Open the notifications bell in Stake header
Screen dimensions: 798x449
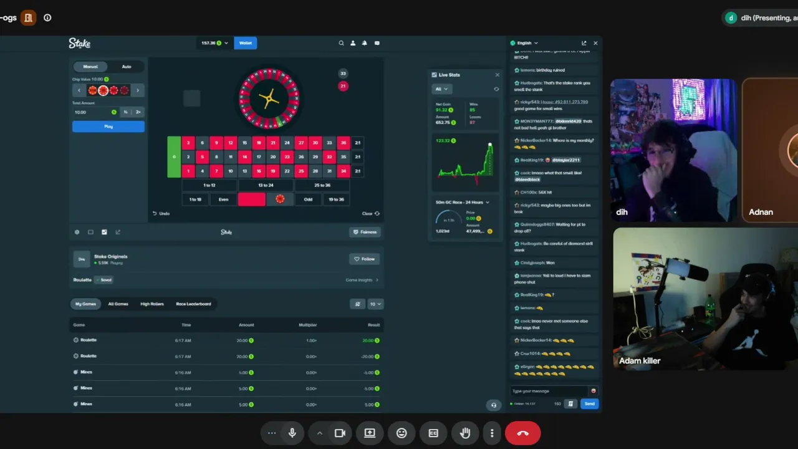point(365,43)
